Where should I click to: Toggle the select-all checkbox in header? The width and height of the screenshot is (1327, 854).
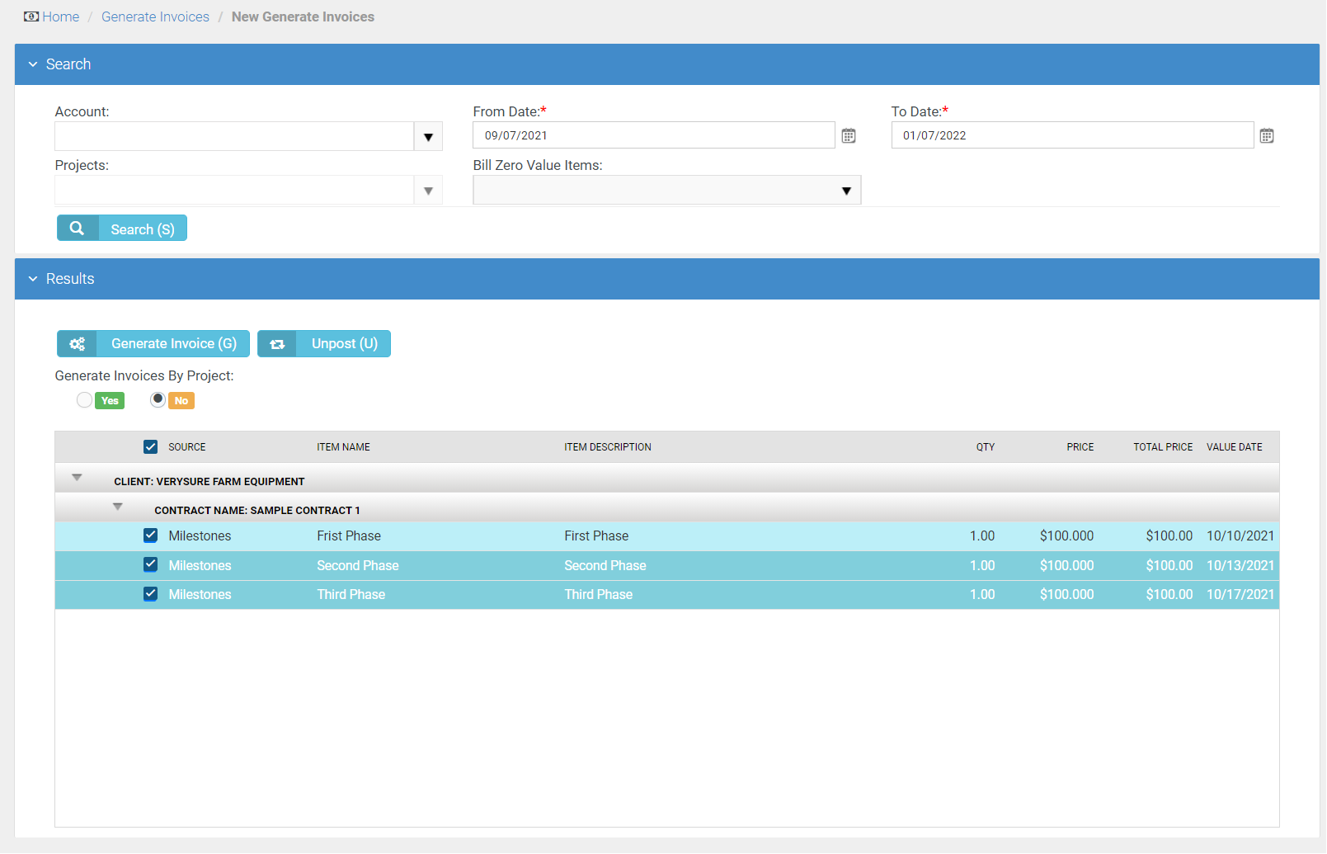(x=150, y=447)
